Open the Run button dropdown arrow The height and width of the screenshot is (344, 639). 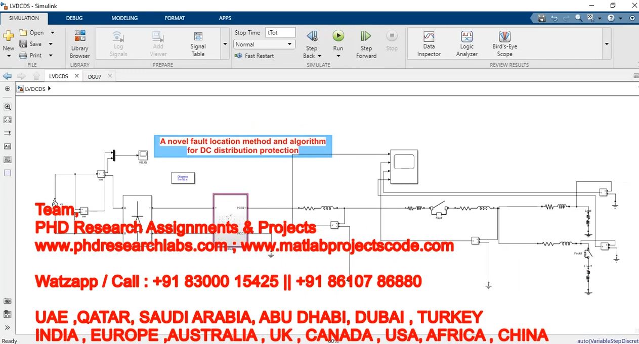338,56
